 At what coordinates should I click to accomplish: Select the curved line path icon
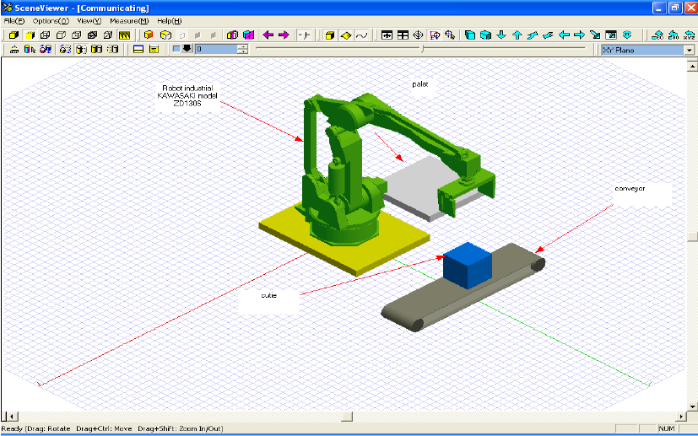pyautogui.click(x=361, y=35)
